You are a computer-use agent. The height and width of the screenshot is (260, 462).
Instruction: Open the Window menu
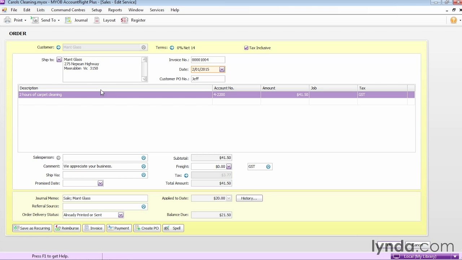click(x=136, y=10)
